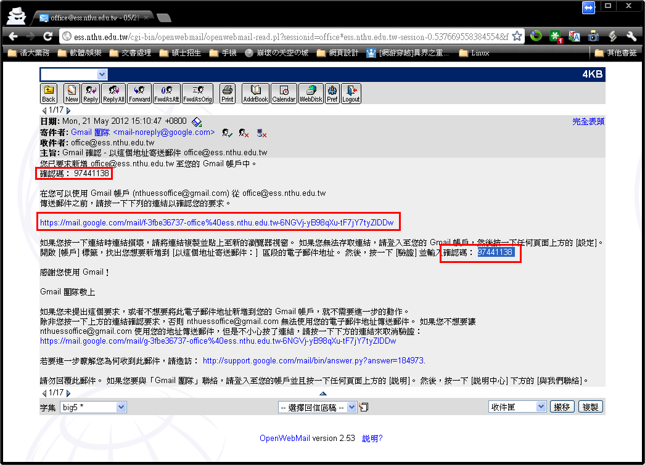
Task: Forward this message using the Forward icon
Action: [139, 94]
